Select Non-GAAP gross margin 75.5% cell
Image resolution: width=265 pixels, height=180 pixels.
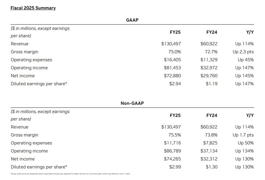(174, 135)
